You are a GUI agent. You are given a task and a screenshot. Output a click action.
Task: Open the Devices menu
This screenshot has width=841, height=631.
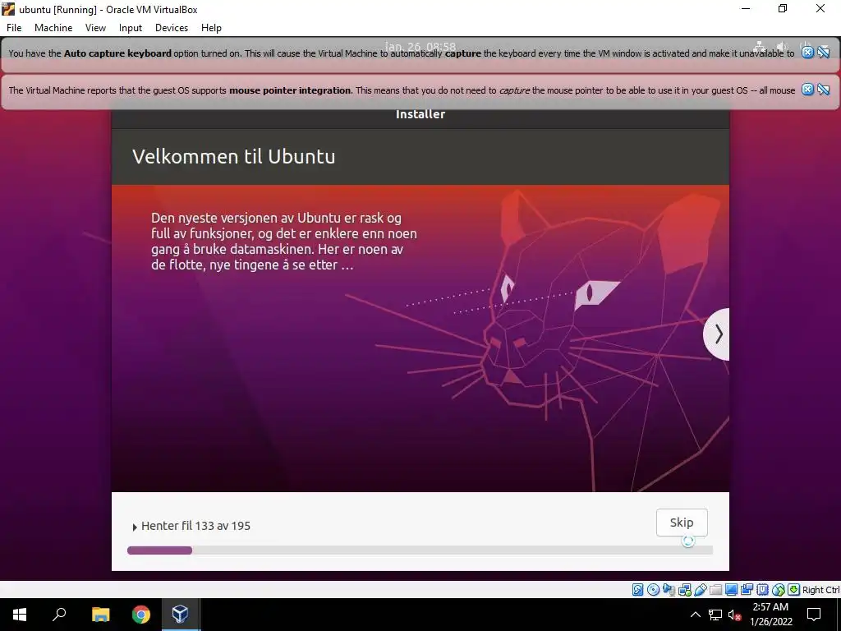(x=172, y=28)
